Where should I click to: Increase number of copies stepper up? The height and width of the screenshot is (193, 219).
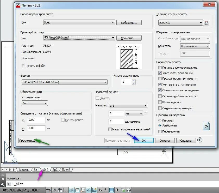pos(134,81)
